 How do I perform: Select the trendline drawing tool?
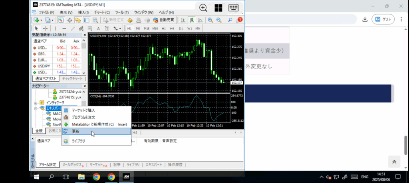[x=73, y=28]
